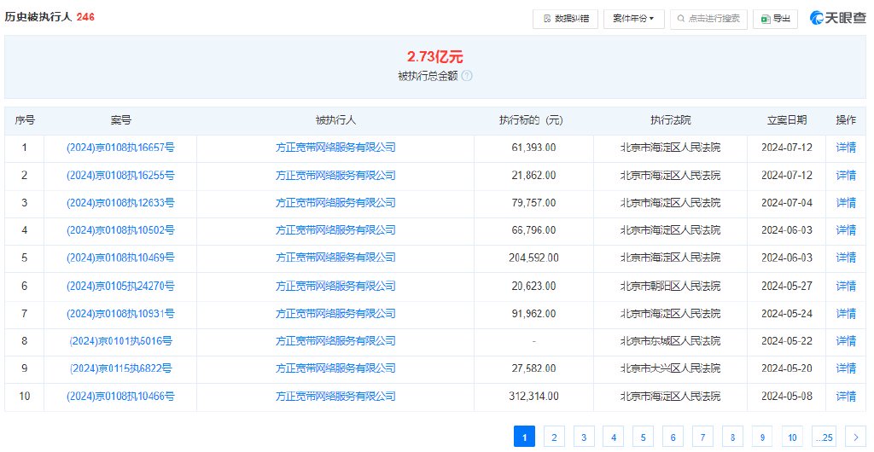This screenshot has height=452, width=874.
Task: Go to page 8
Action: 732,437
